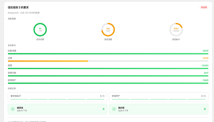
Task: Click the 0 / 5 count for 被举报帖子
Action: 102,96
